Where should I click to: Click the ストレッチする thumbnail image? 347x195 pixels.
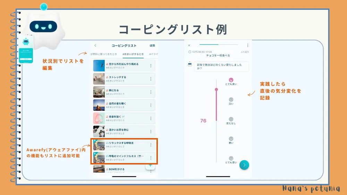pos(99,79)
